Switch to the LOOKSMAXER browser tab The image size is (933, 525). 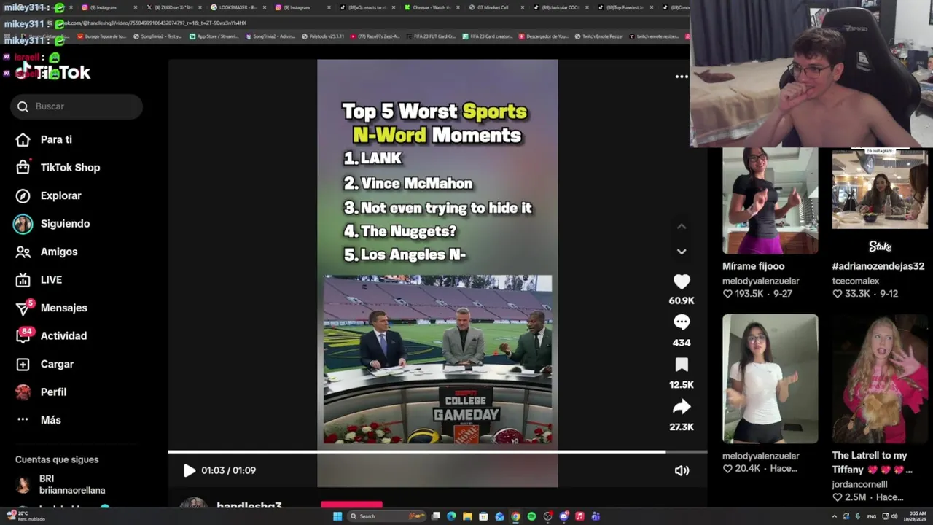click(237, 7)
